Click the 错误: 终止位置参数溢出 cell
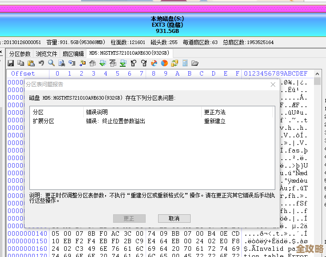 click(x=116, y=121)
